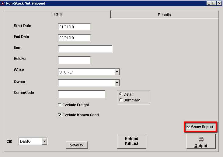Click the End Date field
This screenshot has height=157, width=223.
74,38
